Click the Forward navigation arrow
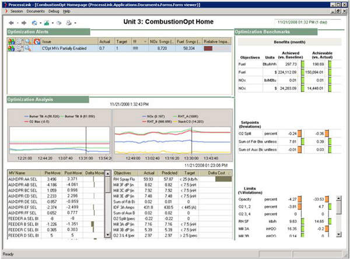350x259 pixels. coord(24,23)
